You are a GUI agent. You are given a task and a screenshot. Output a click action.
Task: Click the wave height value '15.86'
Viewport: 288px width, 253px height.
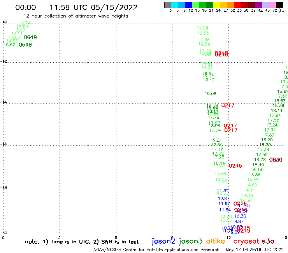(x=255, y=175)
